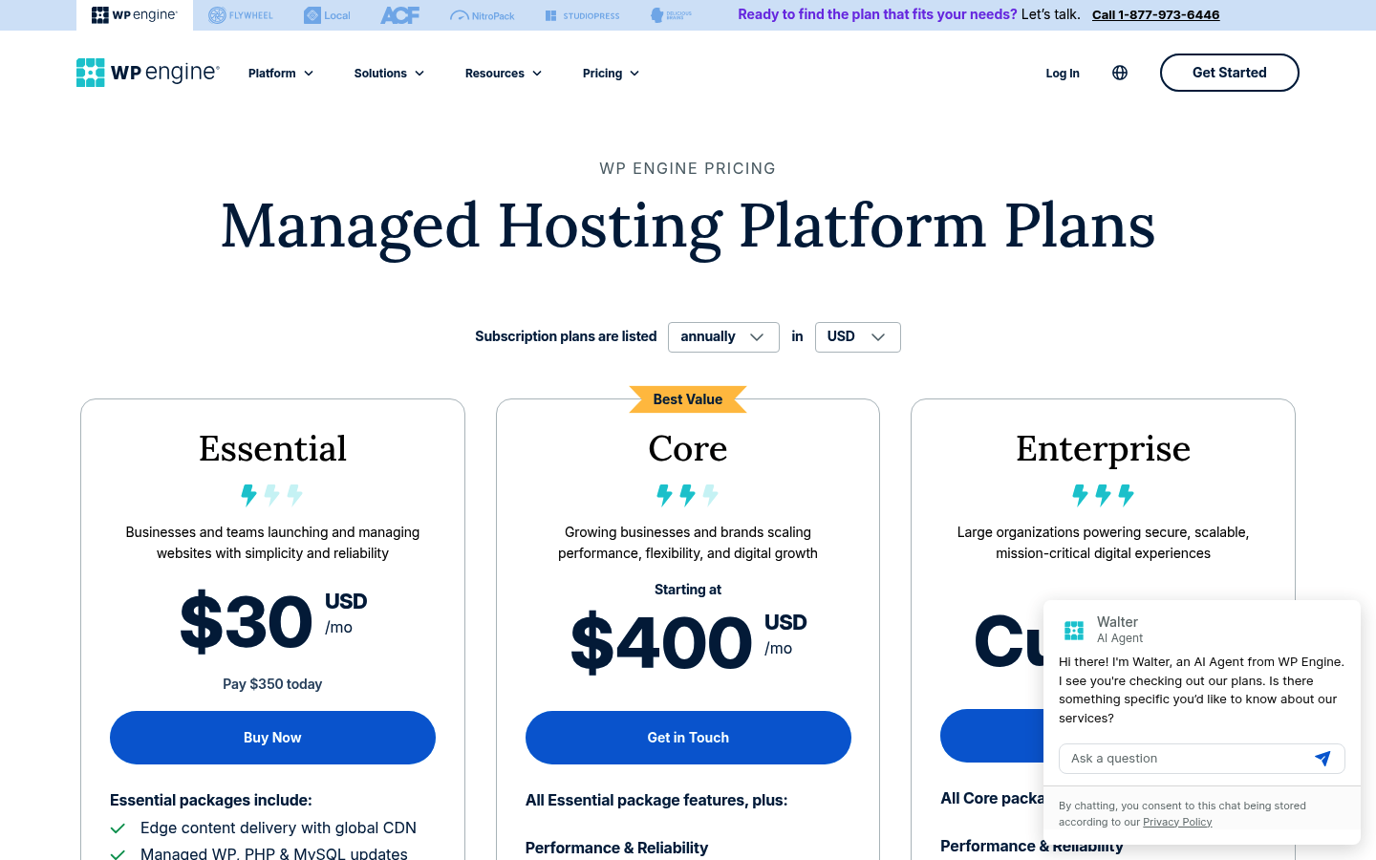The image size is (1376, 860).
Task: Click the Starting at label on Core
Action: point(688,590)
